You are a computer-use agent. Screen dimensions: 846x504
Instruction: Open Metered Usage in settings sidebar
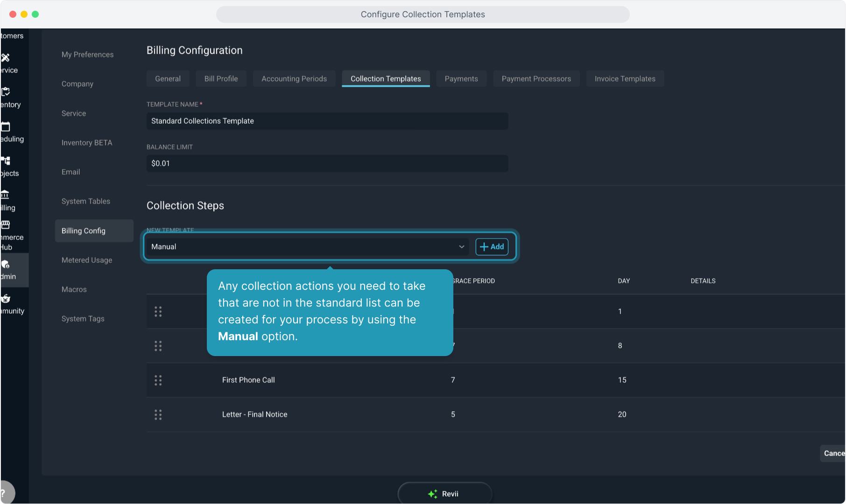coord(87,260)
